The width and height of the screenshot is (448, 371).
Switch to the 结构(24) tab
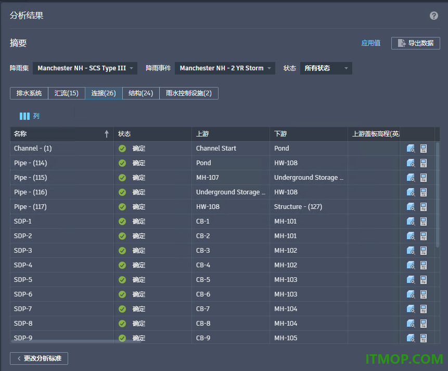[x=141, y=93]
